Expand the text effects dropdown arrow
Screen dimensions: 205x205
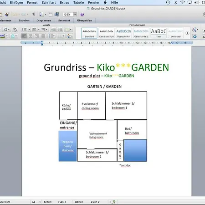16,36
